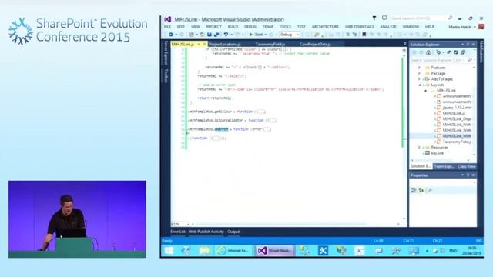Image resolution: width=493 pixels, height=277 pixels.
Task: Expand the Resources folder
Action: 419,147
